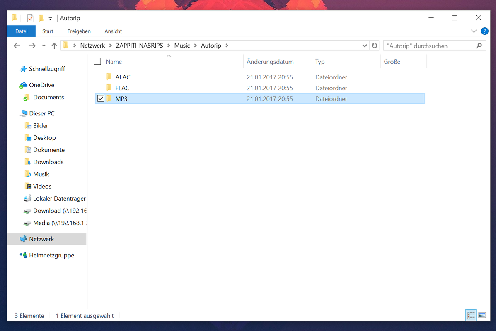Open Help via the blue question mark
The height and width of the screenshot is (331, 496).
[x=484, y=31]
